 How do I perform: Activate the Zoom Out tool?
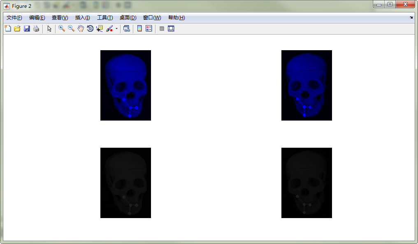point(71,28)
